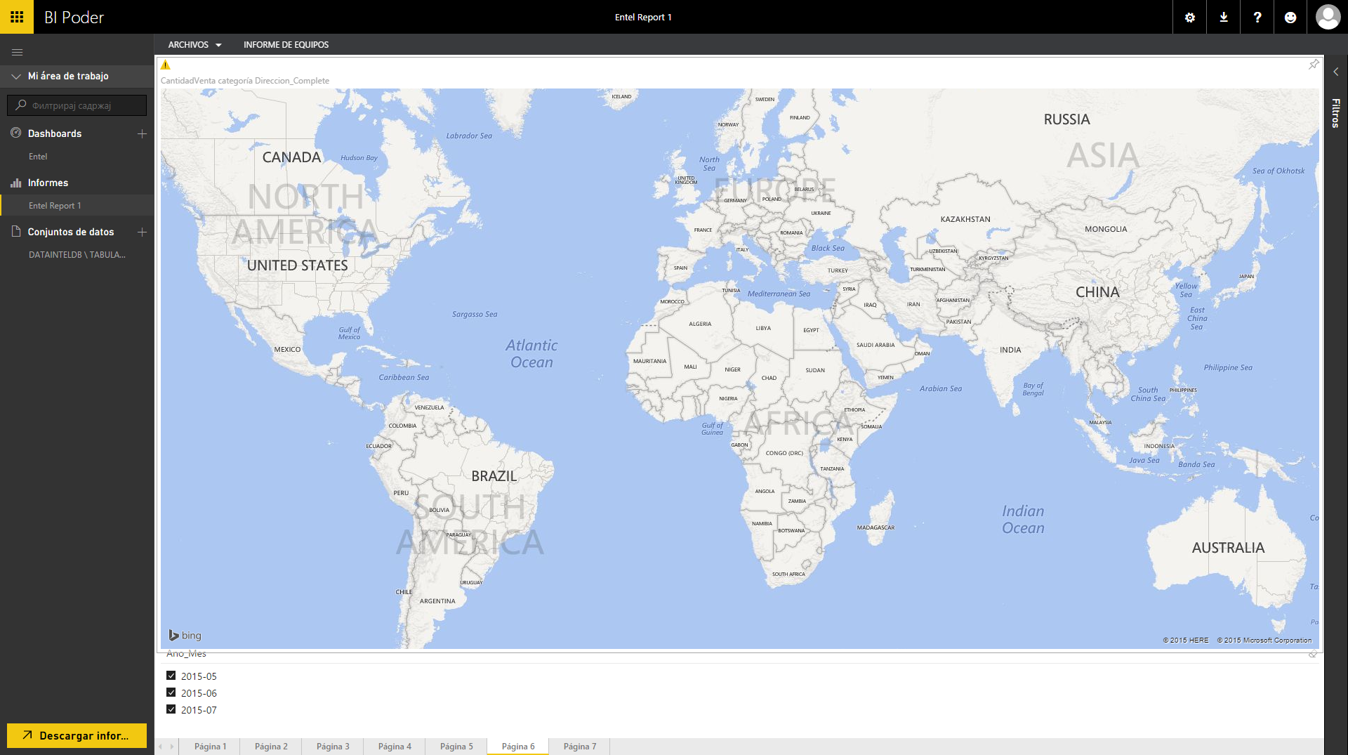This screenshot has height=755, width=1348.
Task: Open the Entel Report 1 item
Action: pos(55,206)
